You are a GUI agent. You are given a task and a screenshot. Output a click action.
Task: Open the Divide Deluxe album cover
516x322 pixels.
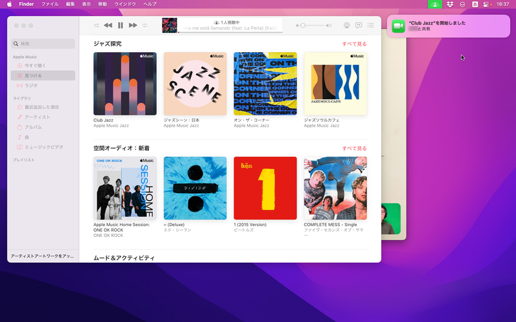(x=195, y=188)
